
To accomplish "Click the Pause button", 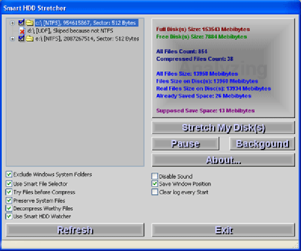I will (x=186, y=144).
